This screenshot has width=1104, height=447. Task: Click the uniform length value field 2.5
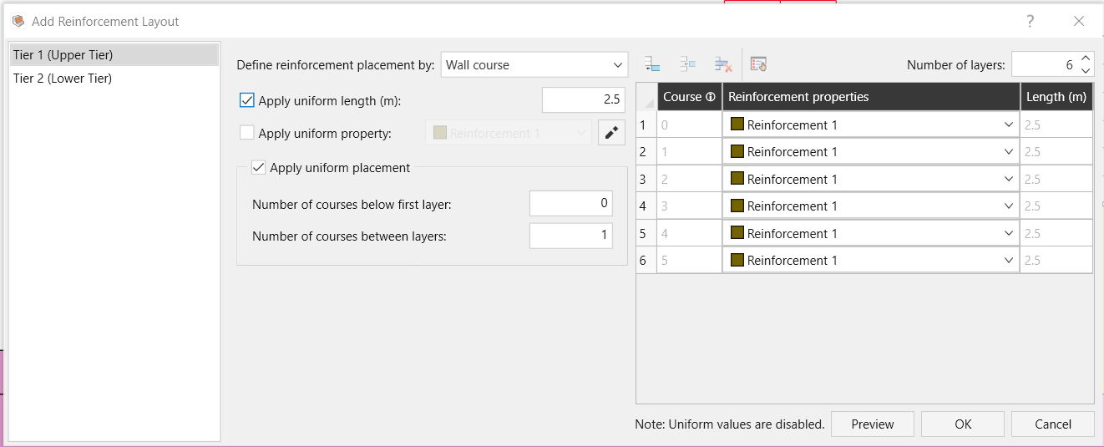click(x=584, y=100)
